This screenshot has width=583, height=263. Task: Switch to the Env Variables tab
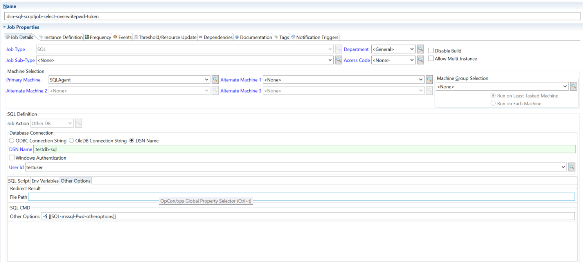click(45, 181)
